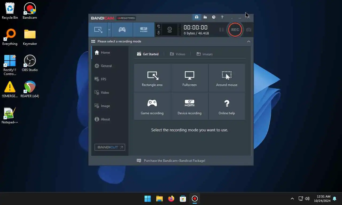342x205 pixels.
Task: Open screen recording mode dropdown arrow
Action: 109,30
